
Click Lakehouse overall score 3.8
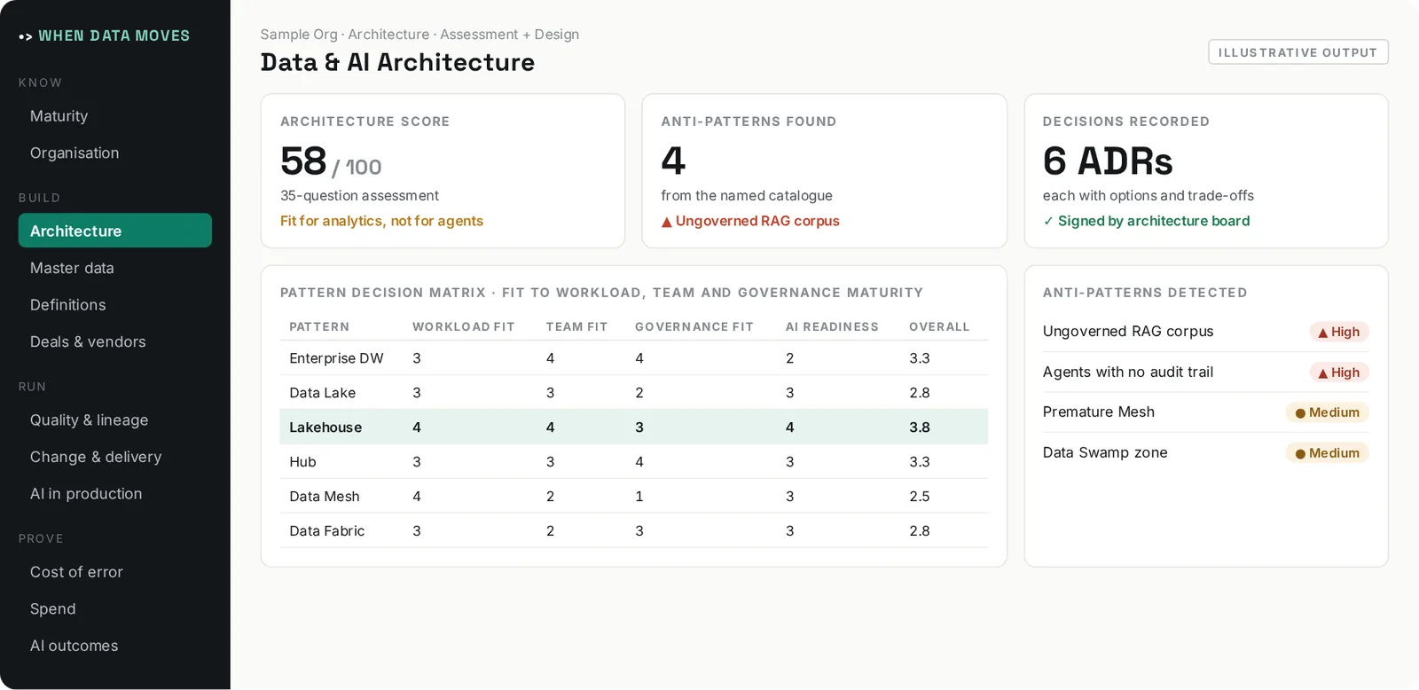[920, 427]
